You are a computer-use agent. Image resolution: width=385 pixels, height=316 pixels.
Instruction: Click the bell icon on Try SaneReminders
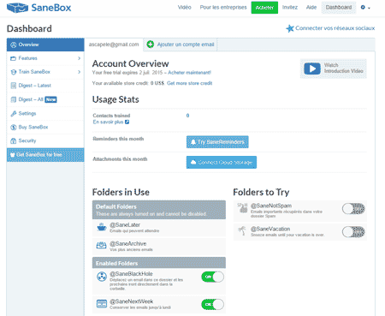(x=193, y=142)
